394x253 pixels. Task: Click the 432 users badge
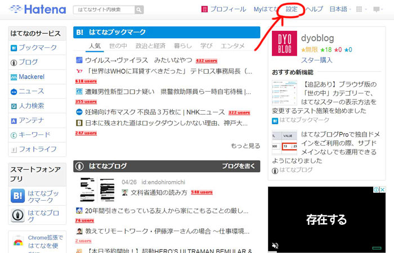207,61
